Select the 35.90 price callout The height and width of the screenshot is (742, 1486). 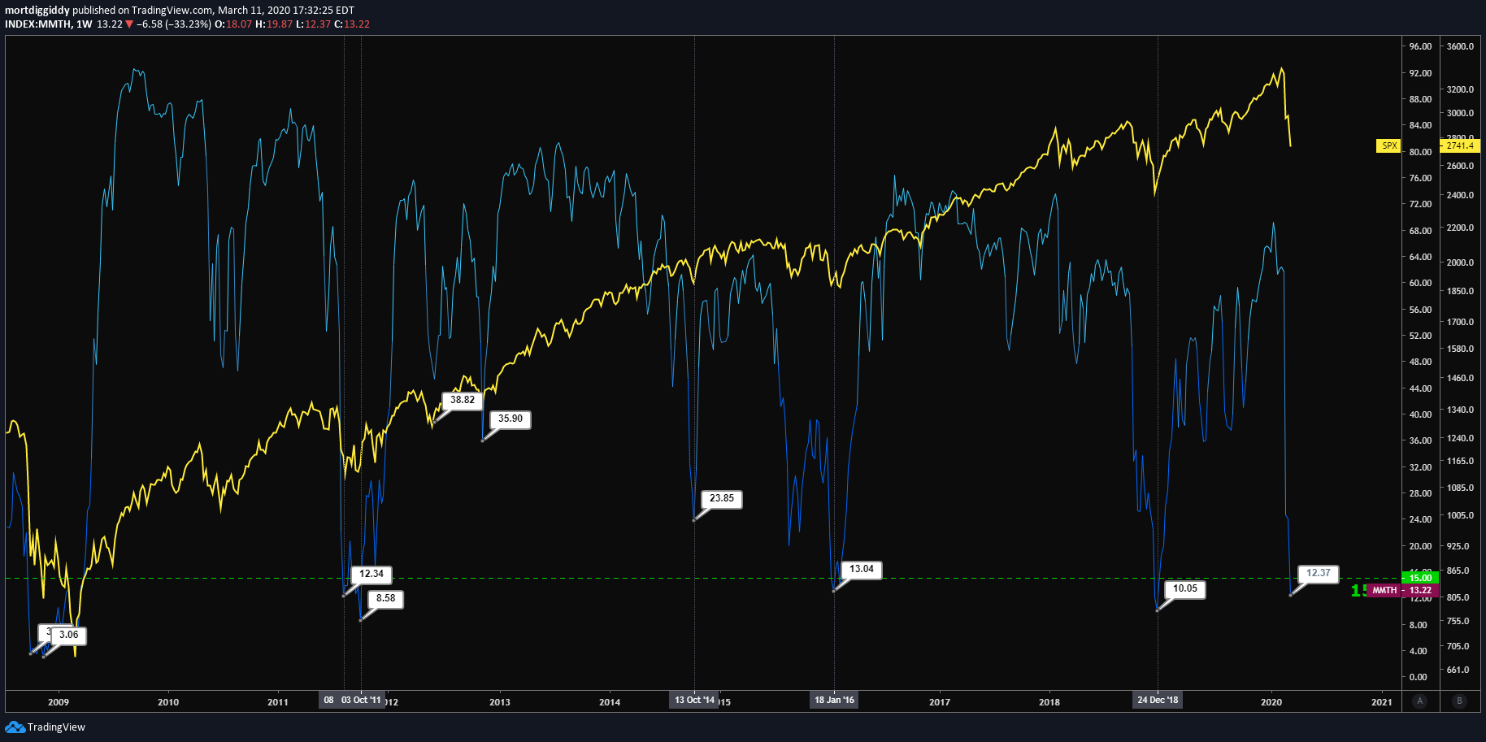(511, 419)
